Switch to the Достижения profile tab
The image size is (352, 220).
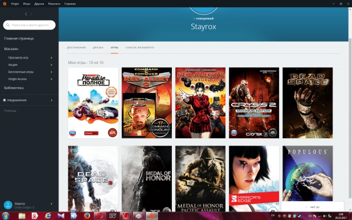[76, 48]
